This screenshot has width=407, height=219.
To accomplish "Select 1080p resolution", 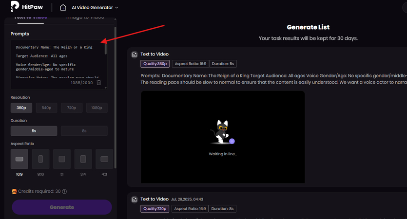I will [97, 108].
